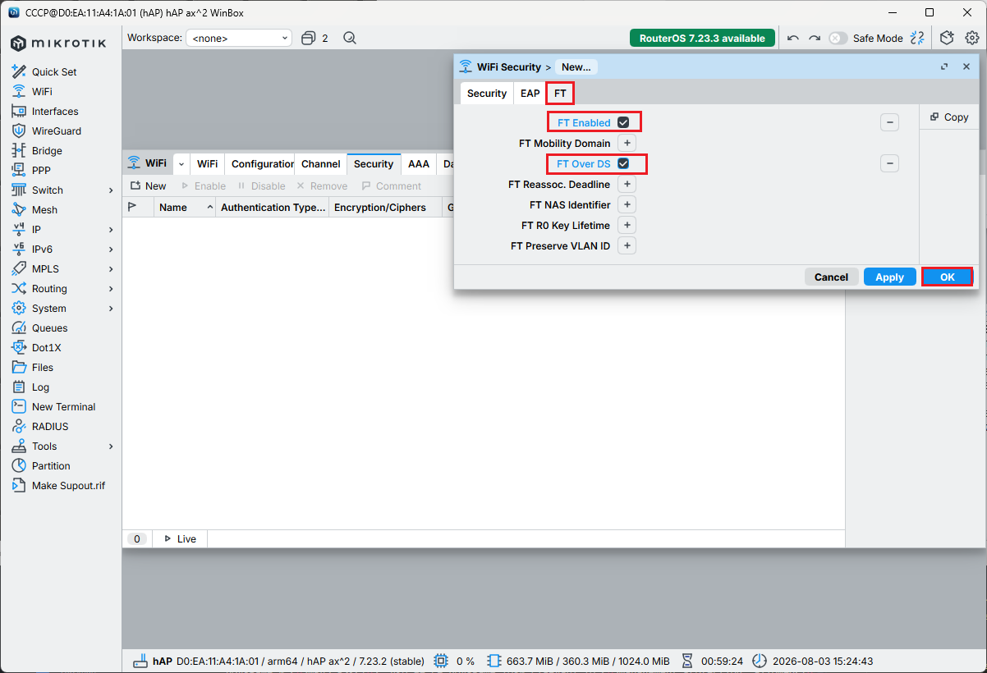Expand the Switch submenu
Screen dimensions: 987x673
click(111, 190)
